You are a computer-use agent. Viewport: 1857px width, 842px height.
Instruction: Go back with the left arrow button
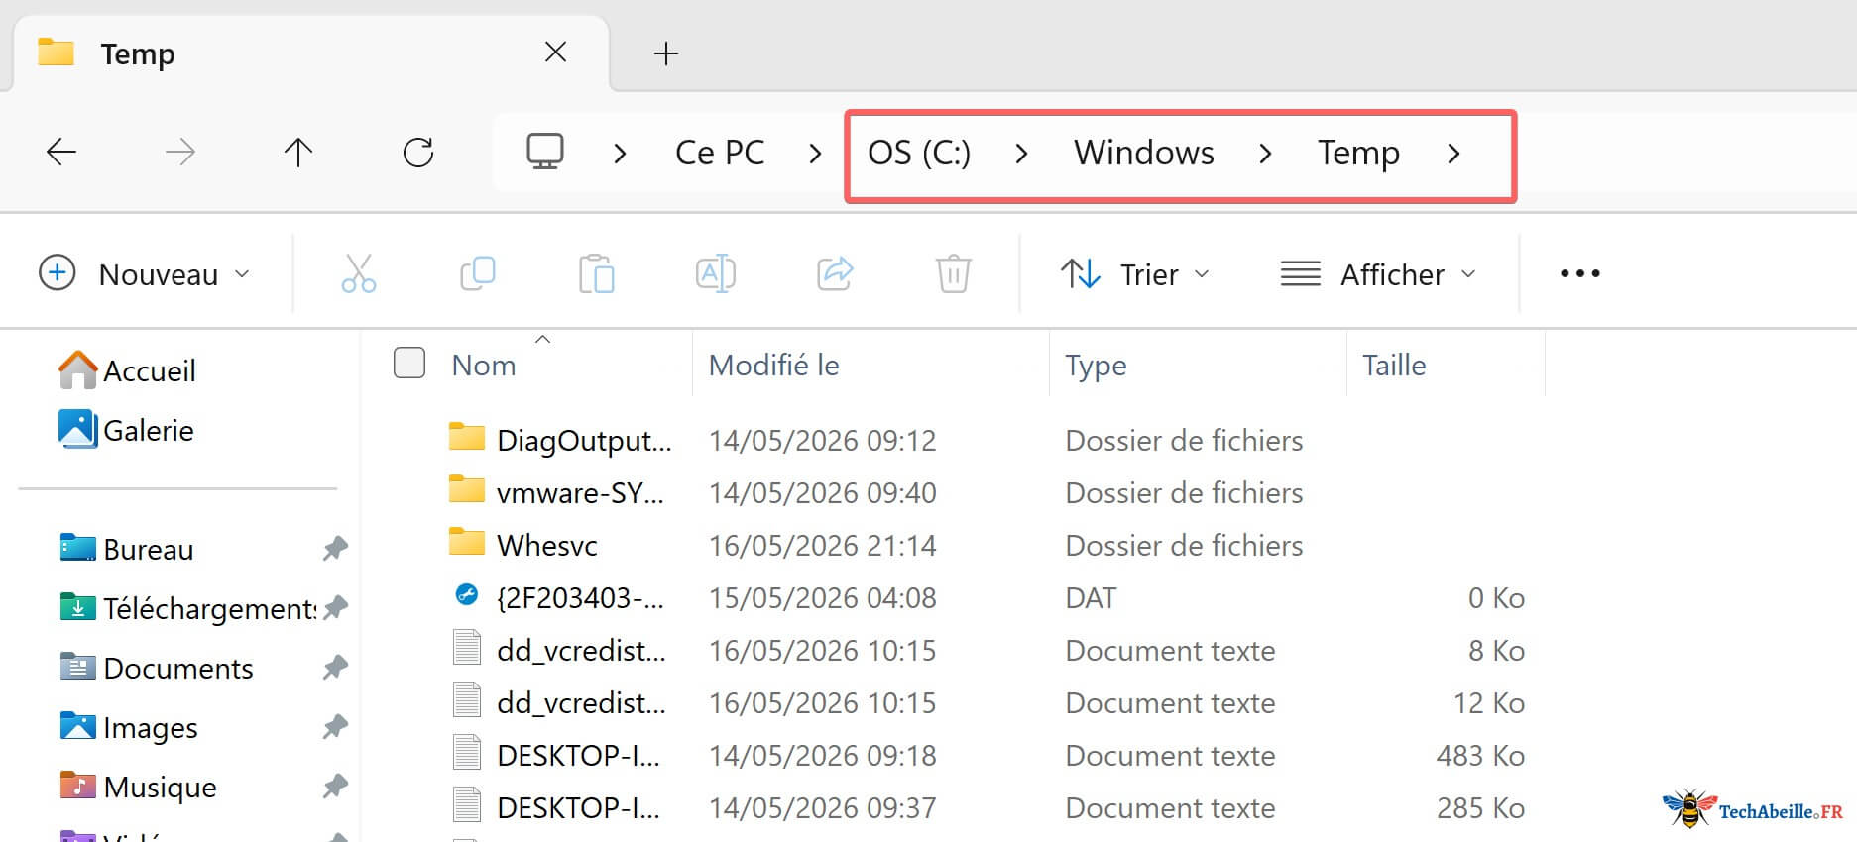point(61,152)
